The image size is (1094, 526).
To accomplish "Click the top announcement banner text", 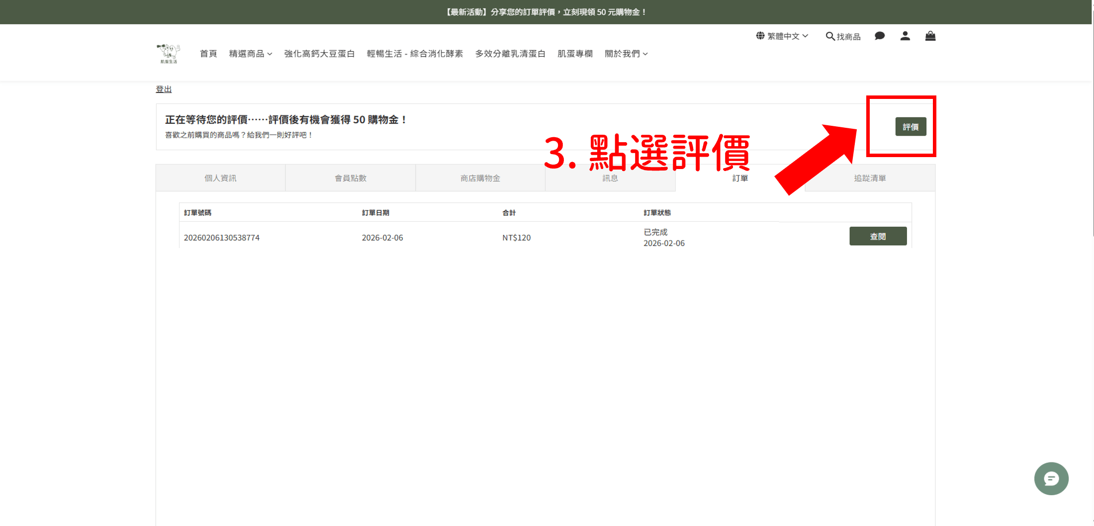I will tap(546, 12).
